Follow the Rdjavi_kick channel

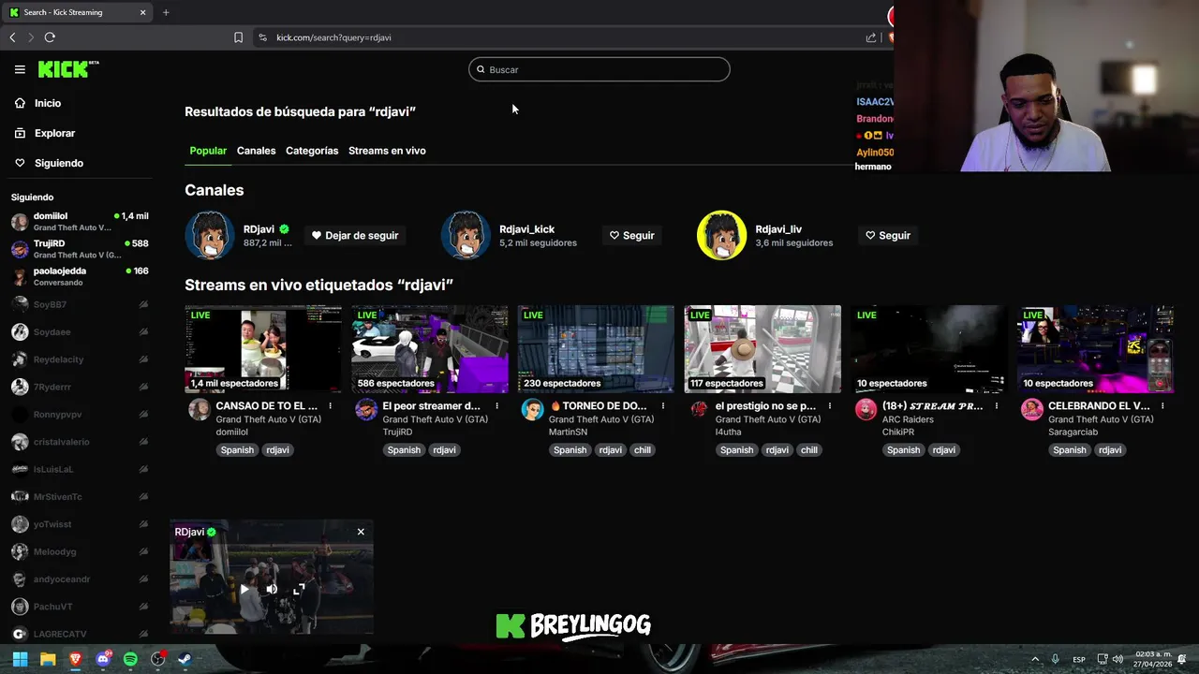(632, 235)
